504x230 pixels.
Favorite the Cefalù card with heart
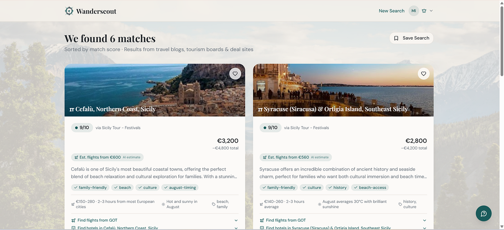pos(235,74)
